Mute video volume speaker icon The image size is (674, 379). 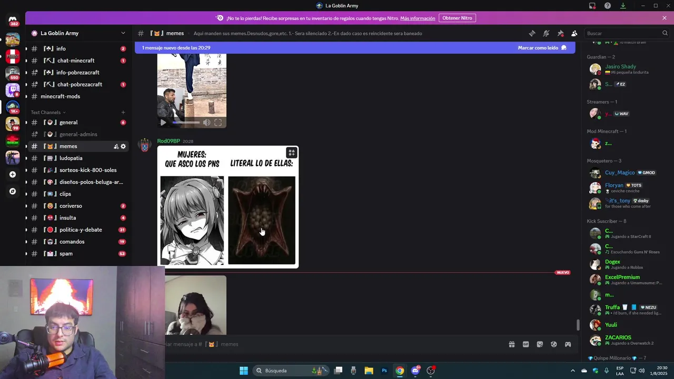(x=206, y=123)
